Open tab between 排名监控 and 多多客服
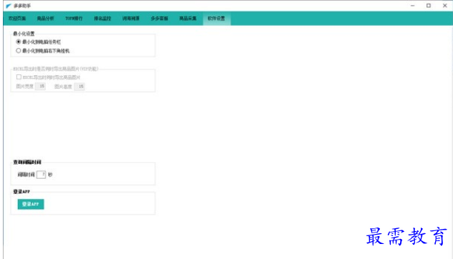The image size is (453, 259). point(131,19)
